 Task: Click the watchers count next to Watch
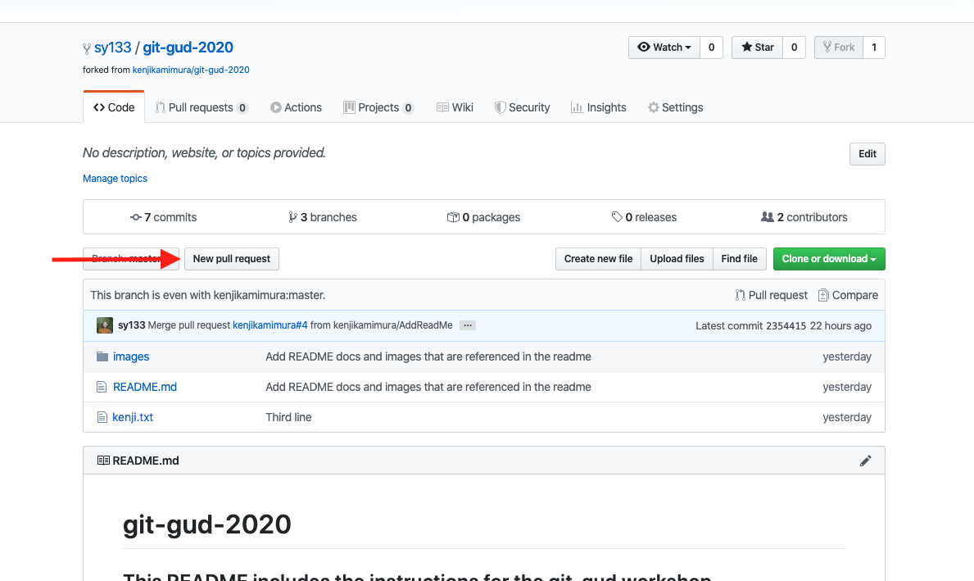[x=711, y=48]
